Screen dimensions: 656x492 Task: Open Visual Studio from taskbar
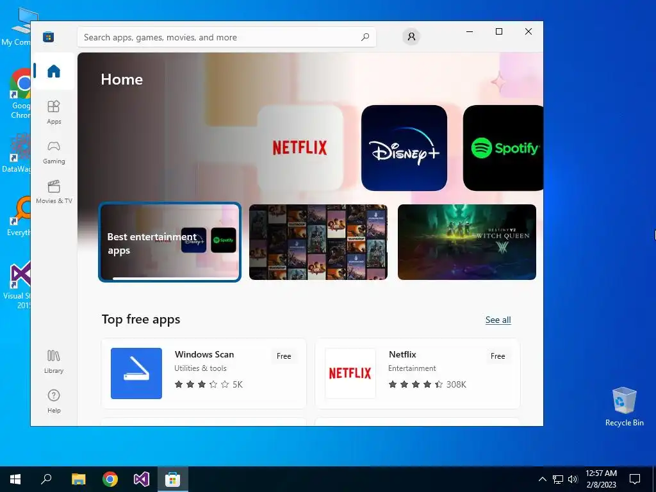[x=142, y=479]
